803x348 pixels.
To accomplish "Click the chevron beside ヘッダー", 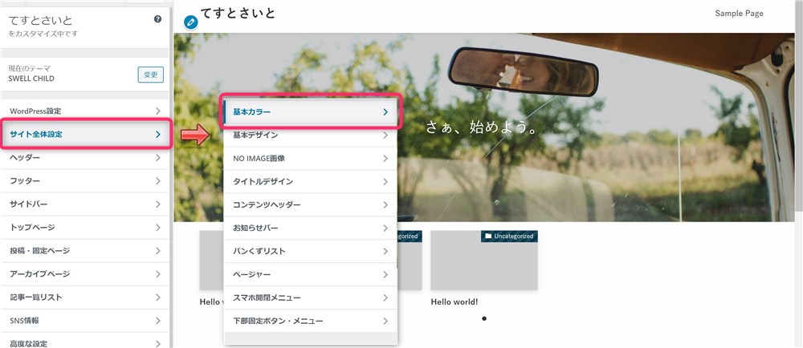I will (157, 158).
